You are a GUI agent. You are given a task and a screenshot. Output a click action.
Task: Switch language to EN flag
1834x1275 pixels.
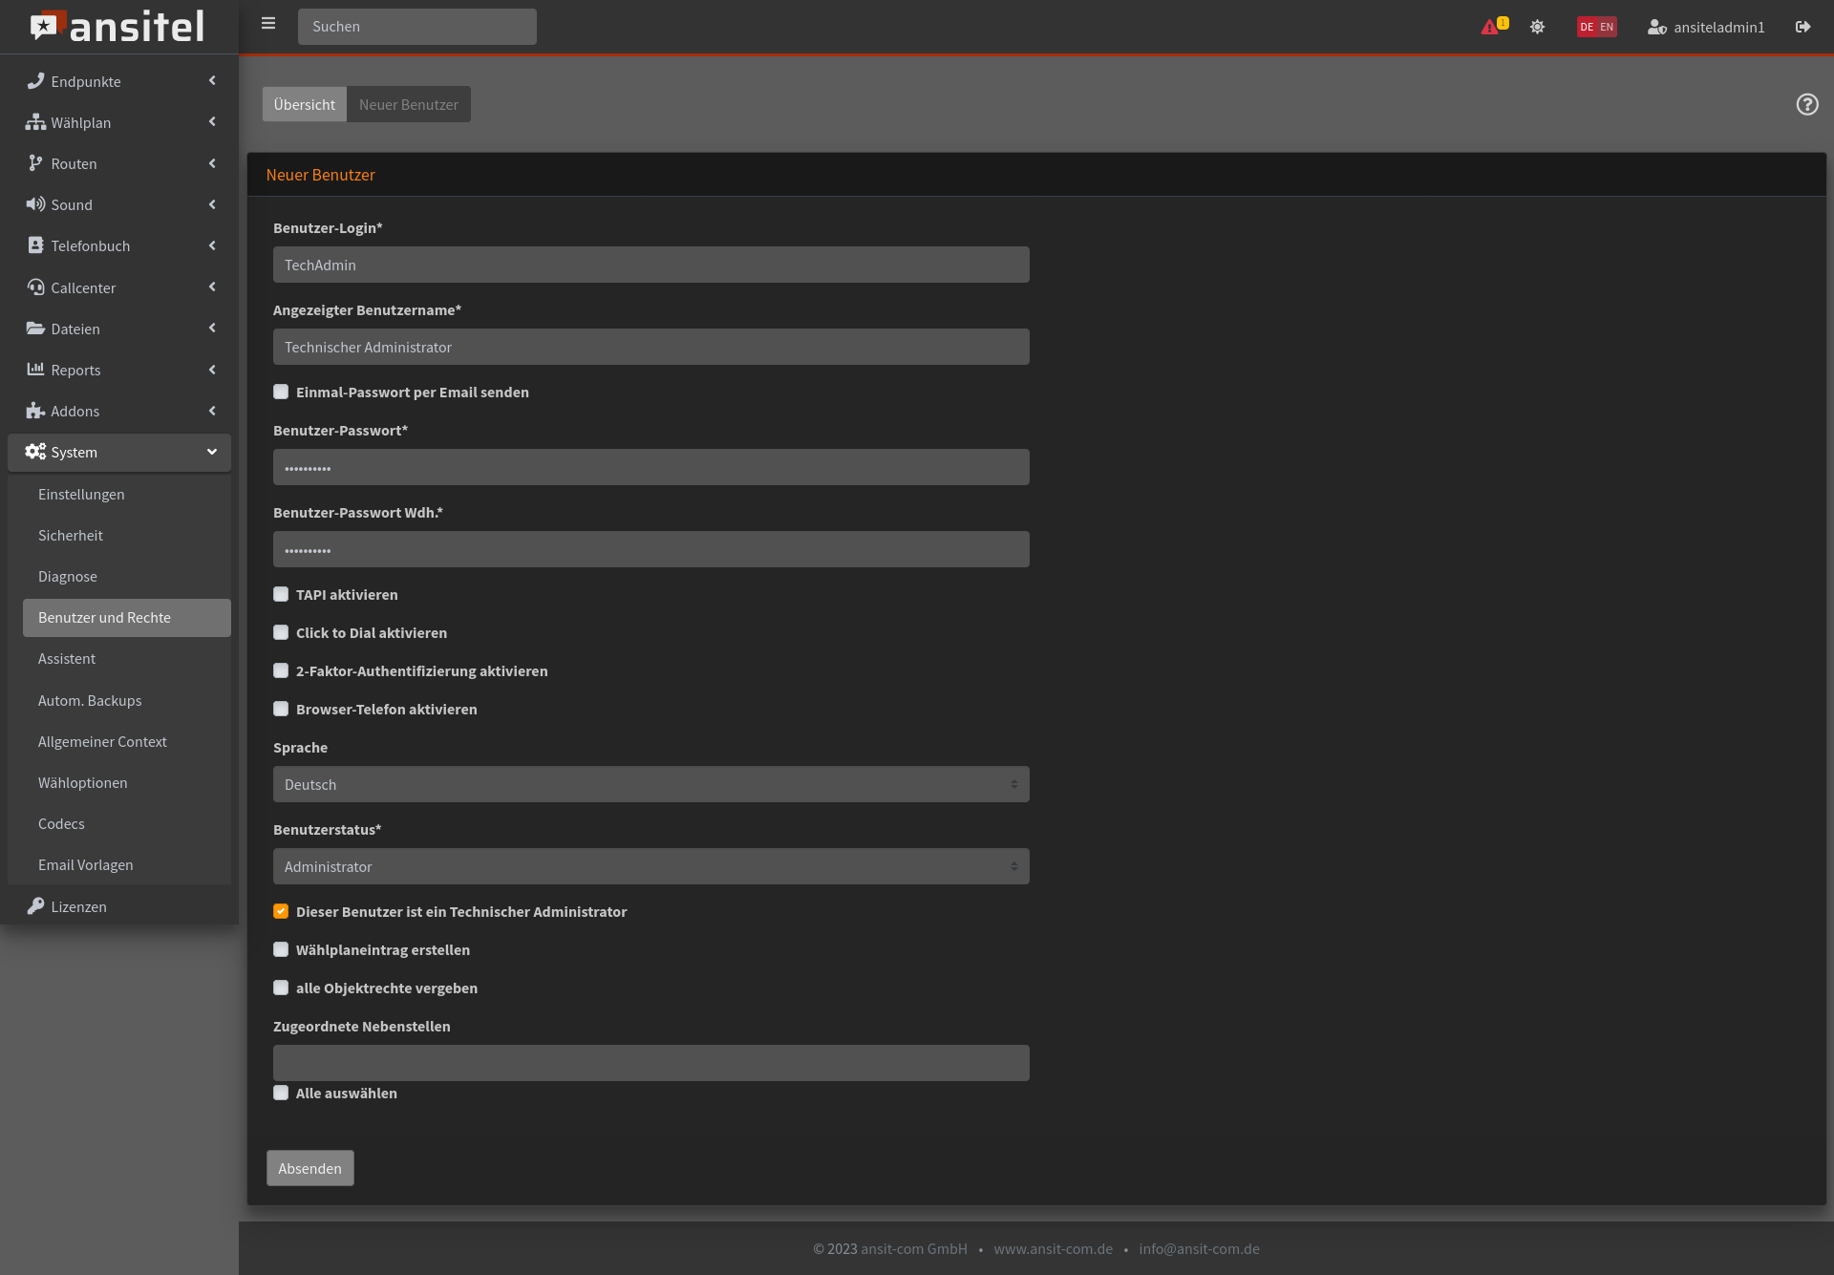point(1607,27)
